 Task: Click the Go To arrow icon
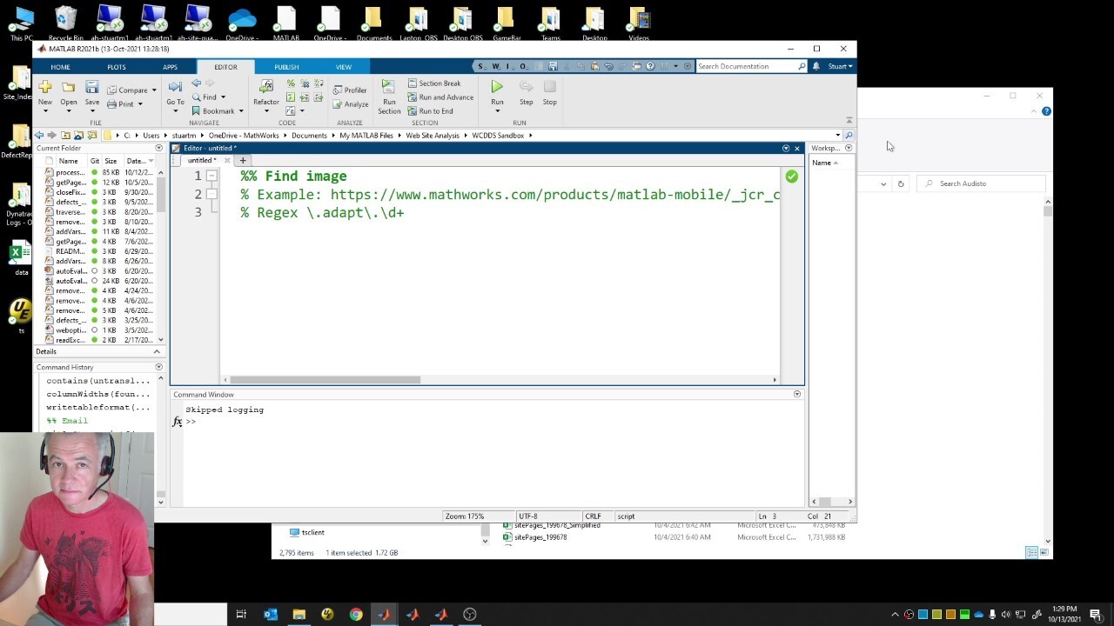[175, 87]
